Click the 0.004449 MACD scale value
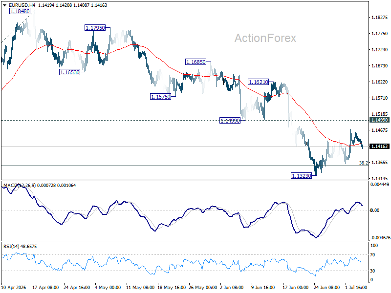The width and height of the screenshot is (391, 293). (380, 185)
